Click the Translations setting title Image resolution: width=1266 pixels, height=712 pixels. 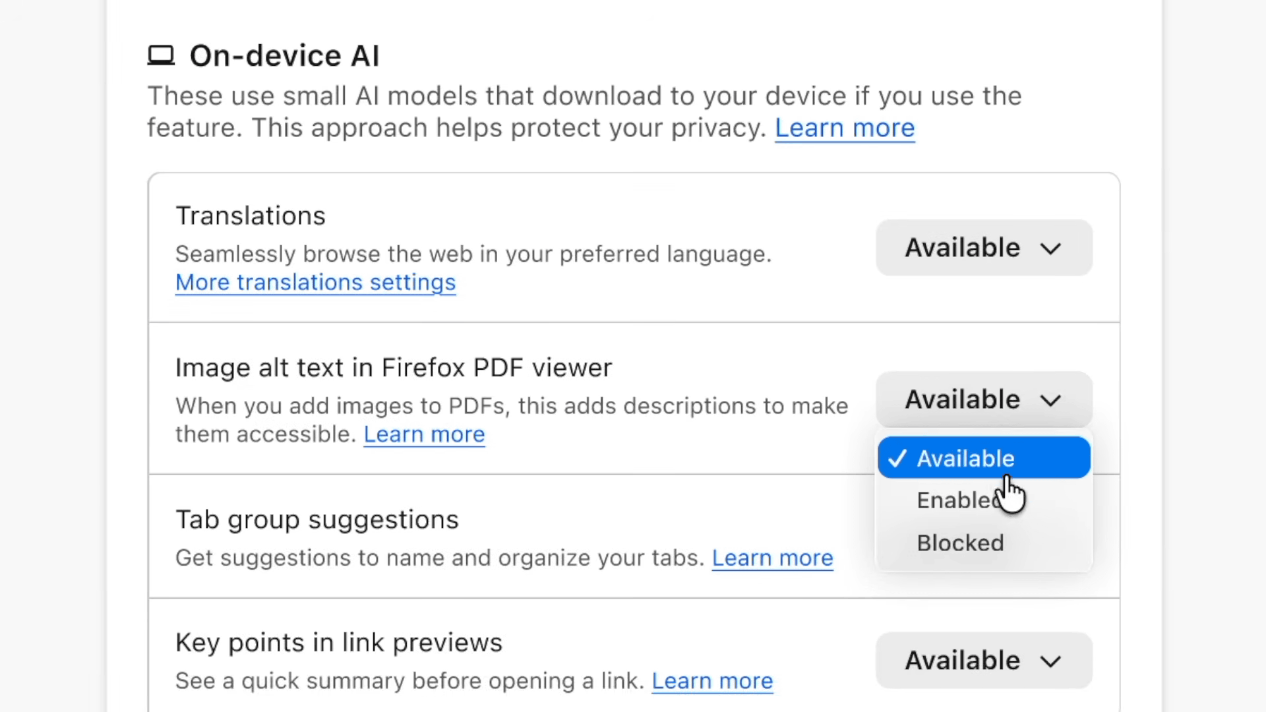(x=251, y=216)
